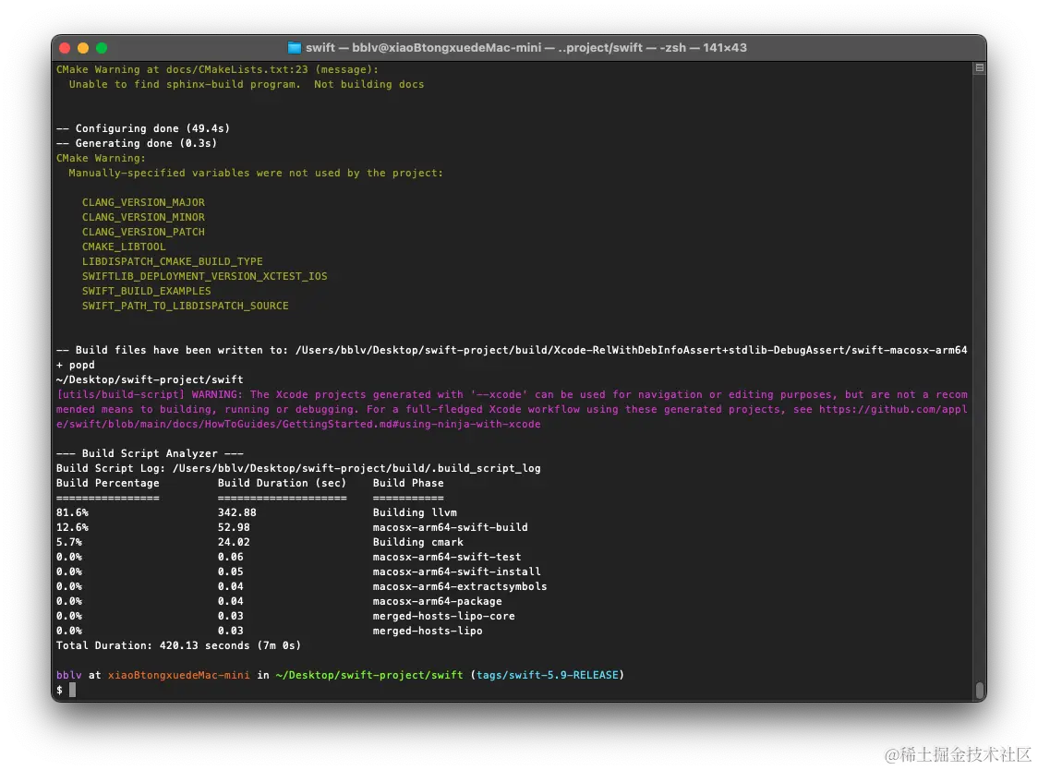Click the '[utils/build-script] WARNING' text
Screen dimensions: 1038x770
coord(150,394)
